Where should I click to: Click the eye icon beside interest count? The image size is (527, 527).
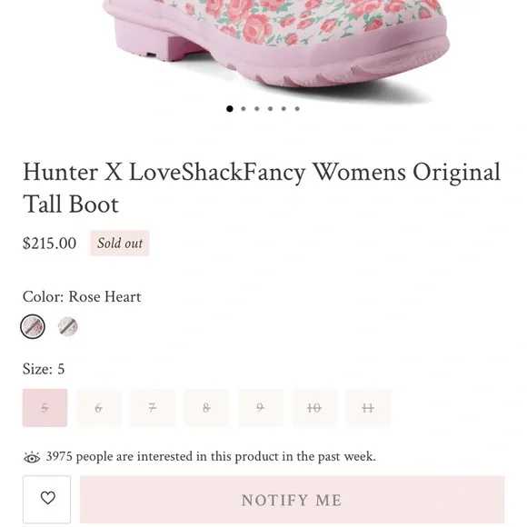[x=32, y=457]
